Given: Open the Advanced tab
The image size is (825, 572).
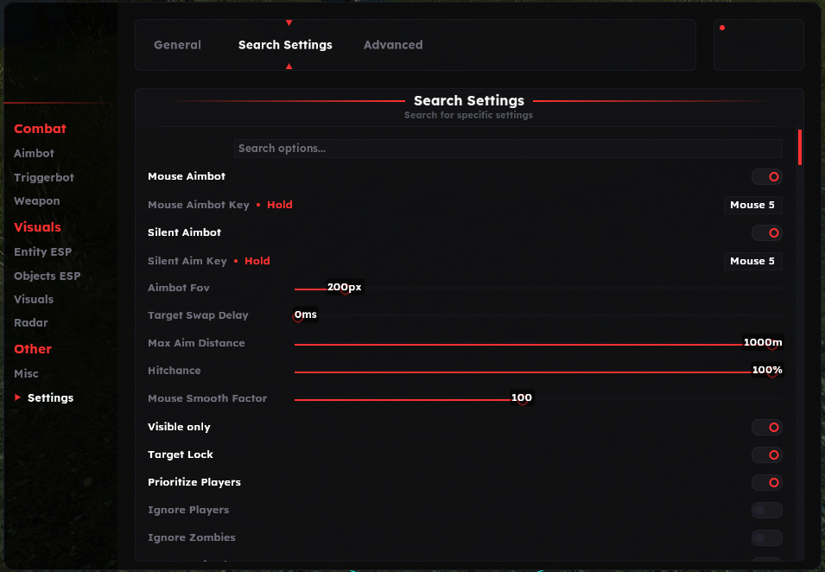Looking at the screenshot, I should tap(393, 45).
